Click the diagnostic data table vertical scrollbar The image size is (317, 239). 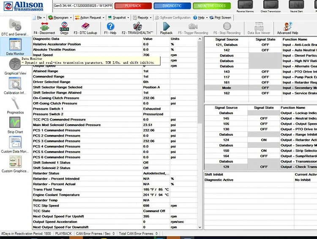pos(199,126)
